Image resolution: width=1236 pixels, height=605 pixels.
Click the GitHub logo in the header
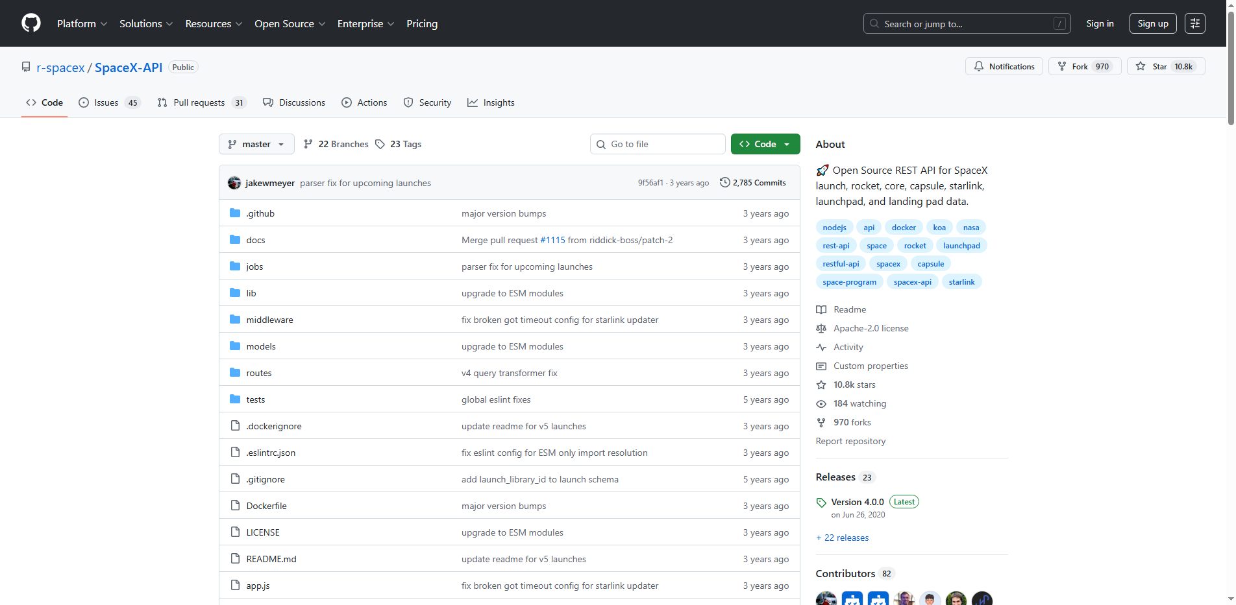pos(31,23)
